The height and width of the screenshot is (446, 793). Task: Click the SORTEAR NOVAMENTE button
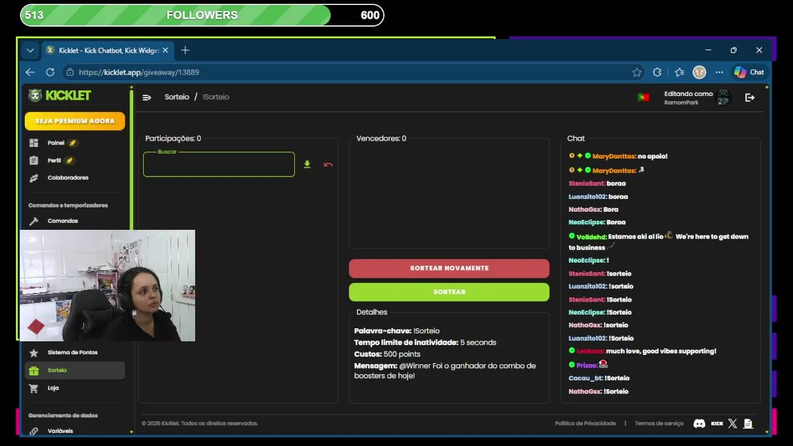(449, 268)
